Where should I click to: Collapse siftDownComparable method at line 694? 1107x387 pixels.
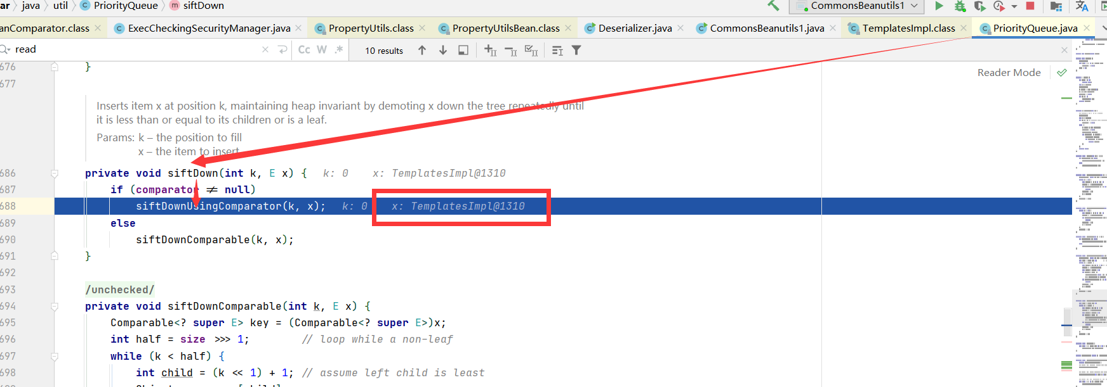[55, 306]
